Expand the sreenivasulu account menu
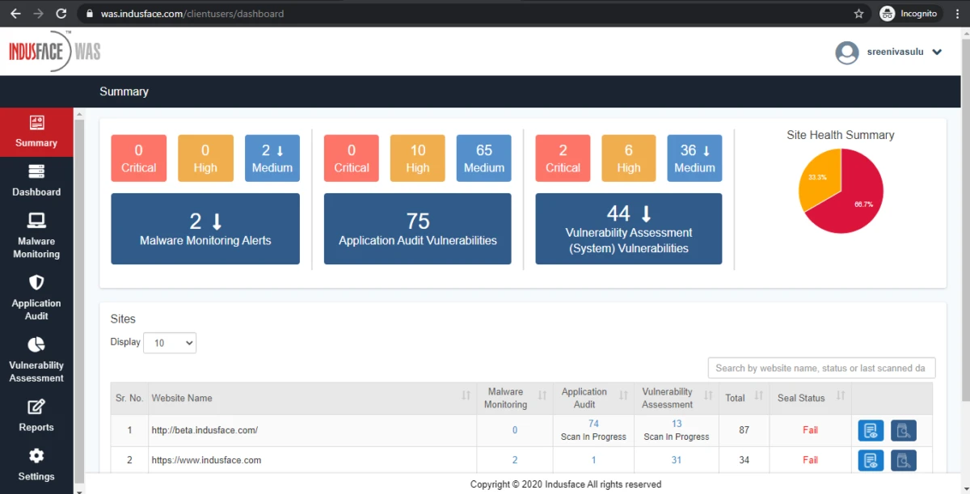970x494 pixels. [937, 52]
